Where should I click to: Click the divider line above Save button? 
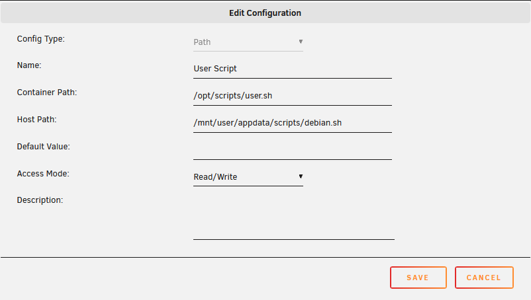265,258
